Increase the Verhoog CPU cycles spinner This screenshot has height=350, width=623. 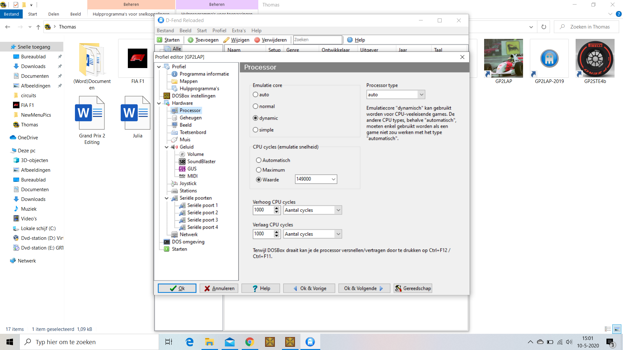click(276, 208)
